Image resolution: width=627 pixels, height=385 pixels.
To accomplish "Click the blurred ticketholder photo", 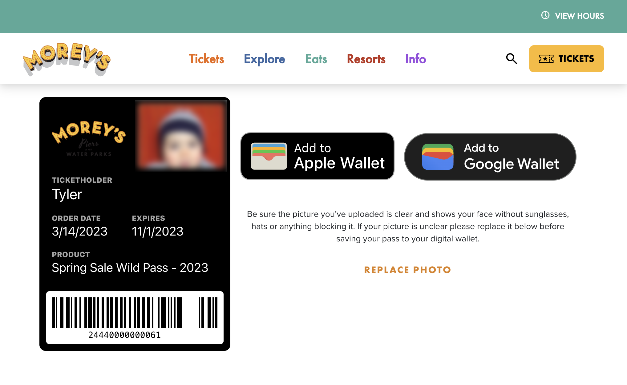I will [x=181, y=135].
